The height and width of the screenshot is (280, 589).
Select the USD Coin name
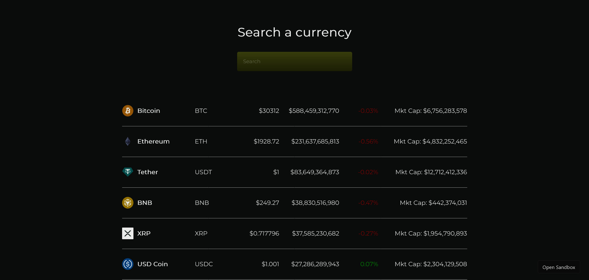pos(152,264)
